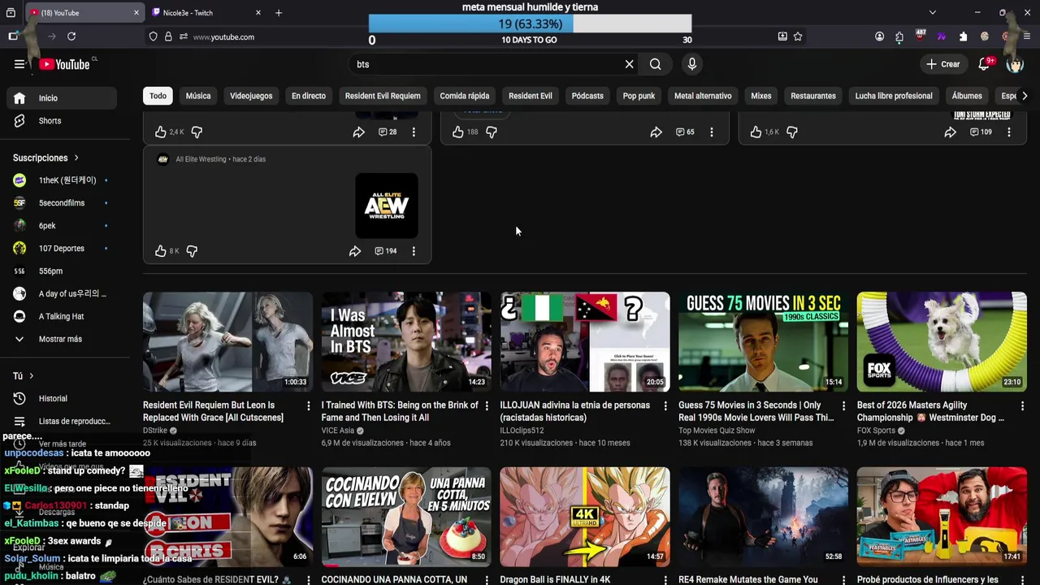Open the account avatar menu
Viewport: 1040px width, 585px height.
tap(1015, 64)
